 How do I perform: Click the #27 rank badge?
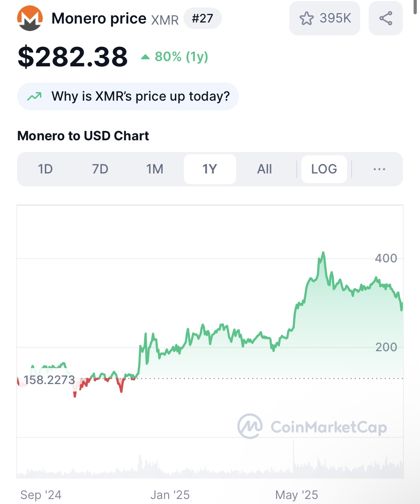point(203,18)
